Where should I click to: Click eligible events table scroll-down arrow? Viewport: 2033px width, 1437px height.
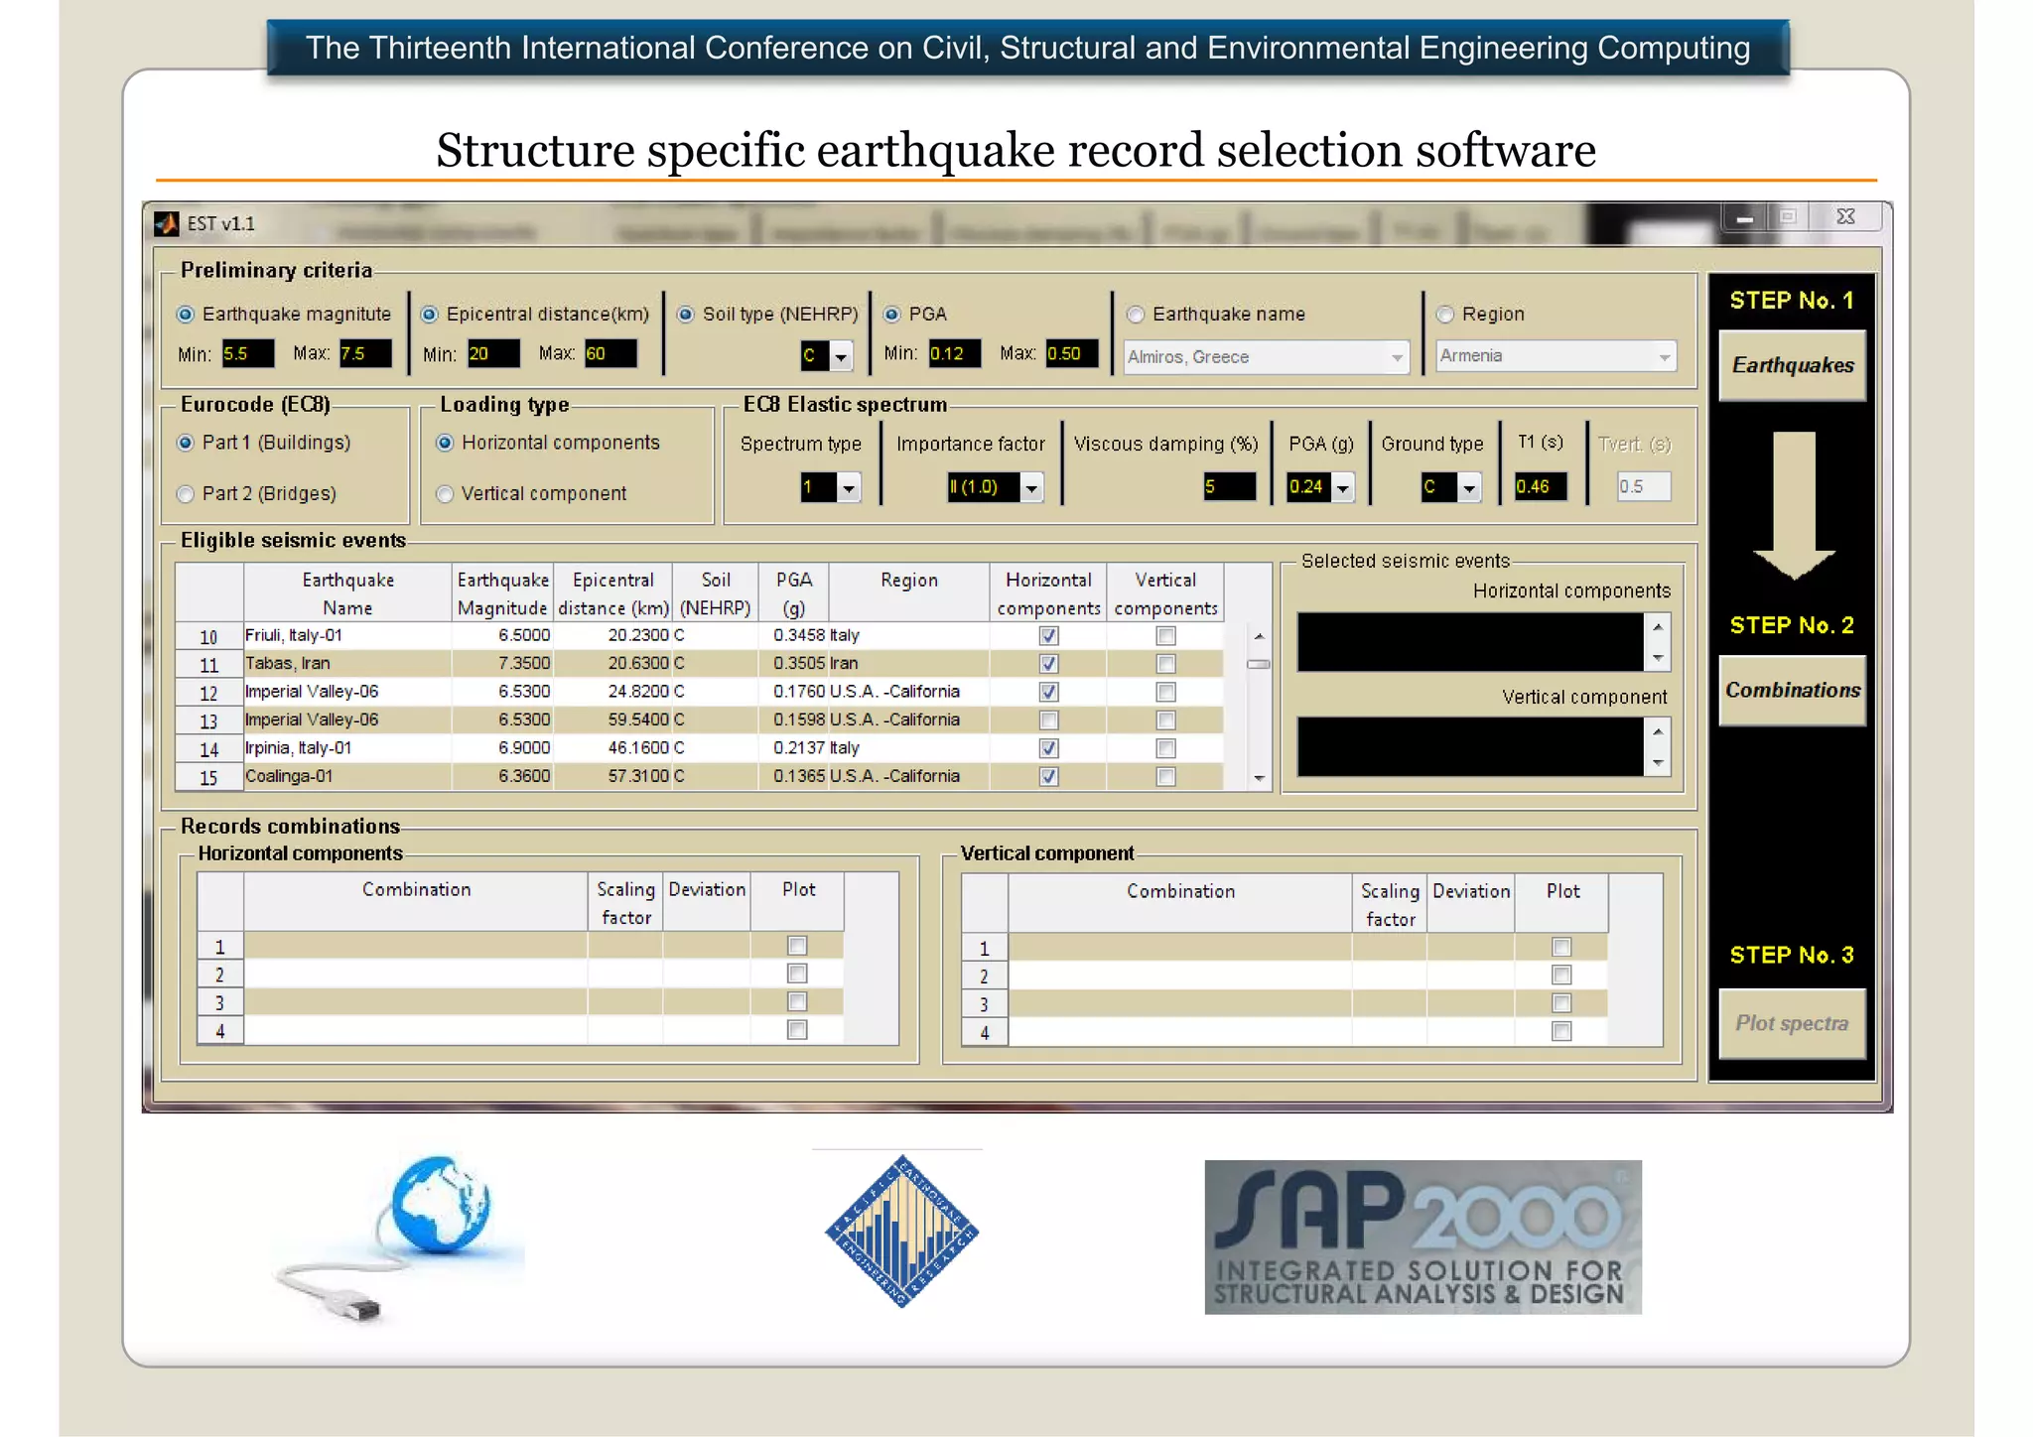coord(1259,779)
